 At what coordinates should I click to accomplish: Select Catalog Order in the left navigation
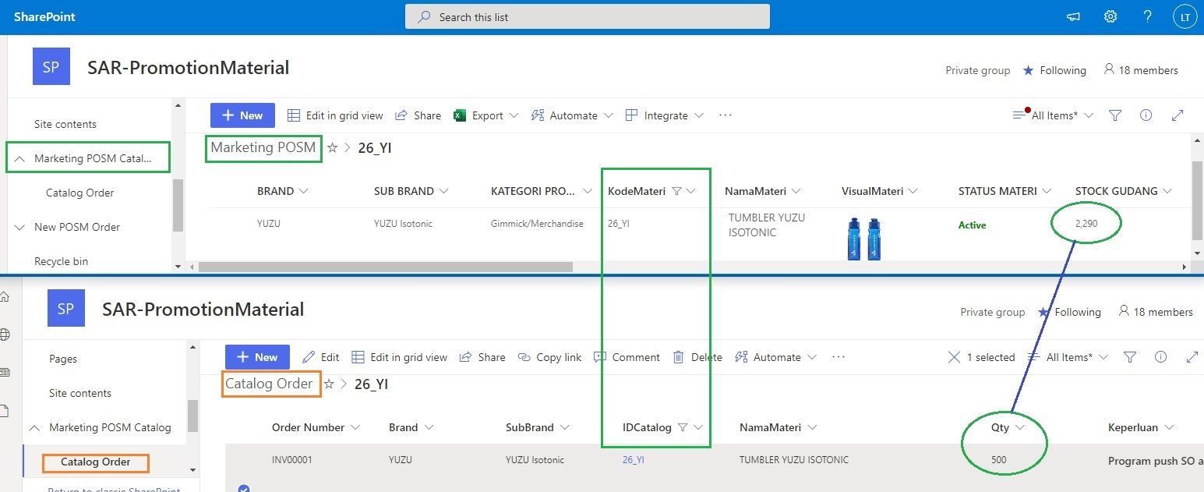[x=95, y=462]
